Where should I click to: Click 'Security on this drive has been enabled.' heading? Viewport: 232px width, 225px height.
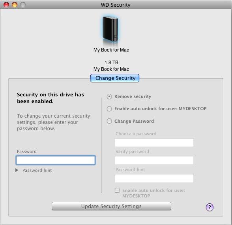coord(51,98)
